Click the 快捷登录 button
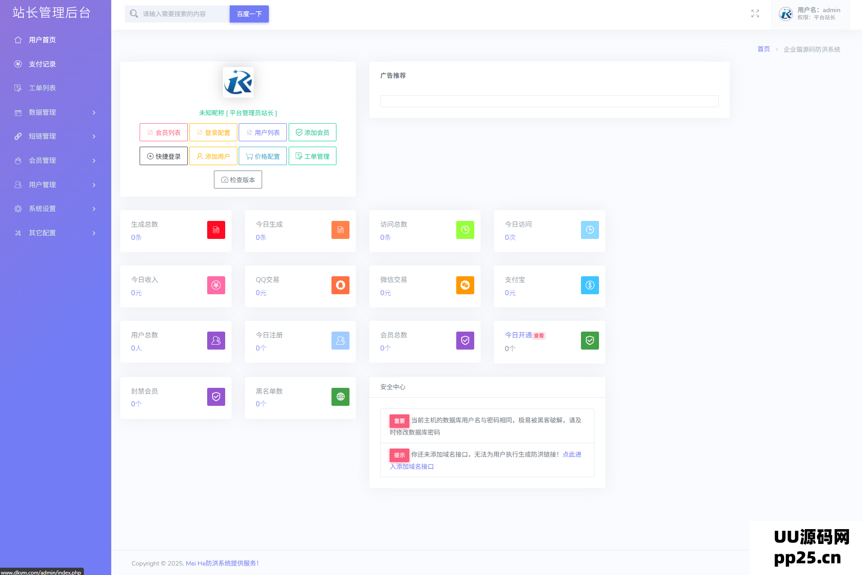The height and width of the screenshot is (575, 862). coord(163,157)
